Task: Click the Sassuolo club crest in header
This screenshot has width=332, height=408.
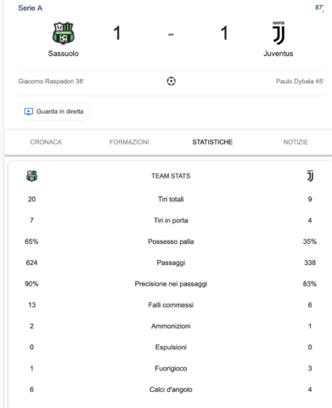Action: 64,33
